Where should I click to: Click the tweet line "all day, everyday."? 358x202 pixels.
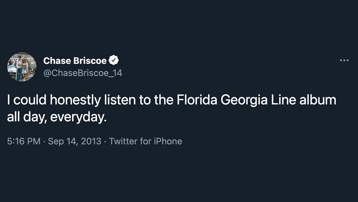pos(57,117)
